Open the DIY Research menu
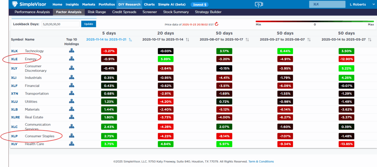The image size is (377, 167). pos(129,4)
